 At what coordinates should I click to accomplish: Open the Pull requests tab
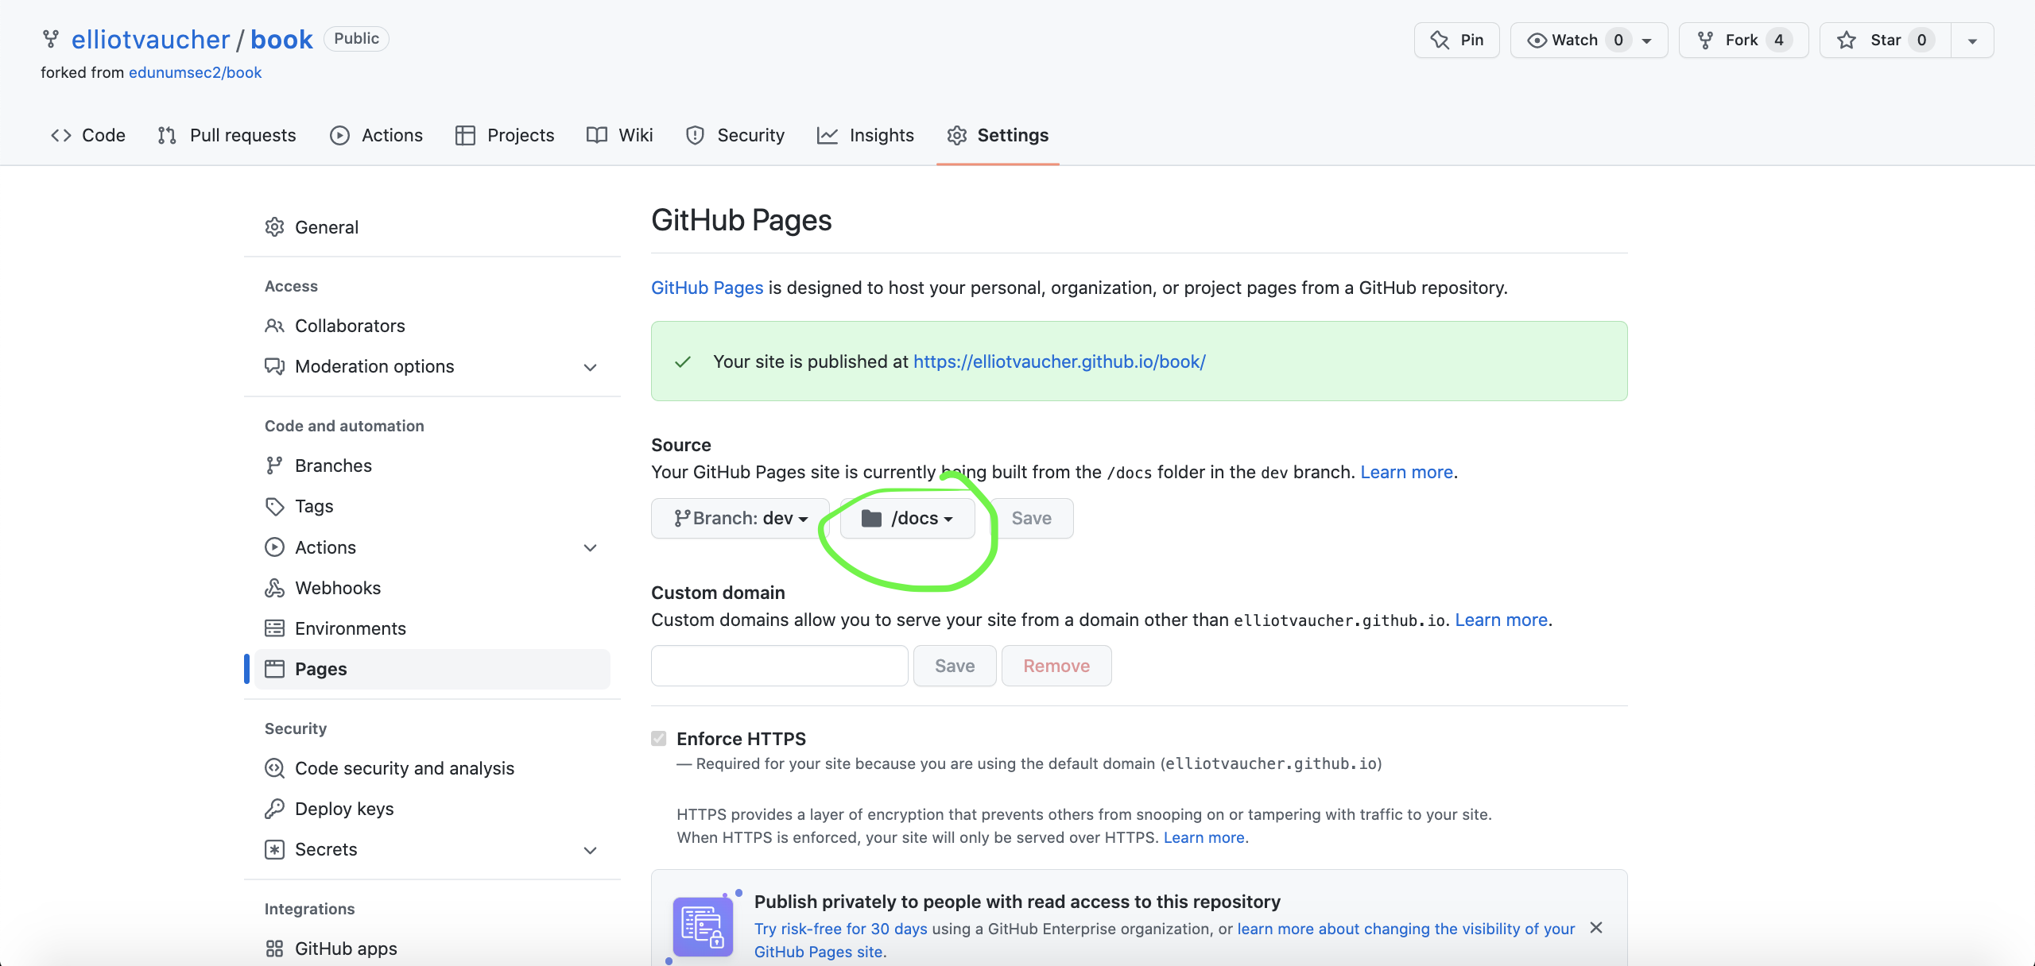(227, 135)
